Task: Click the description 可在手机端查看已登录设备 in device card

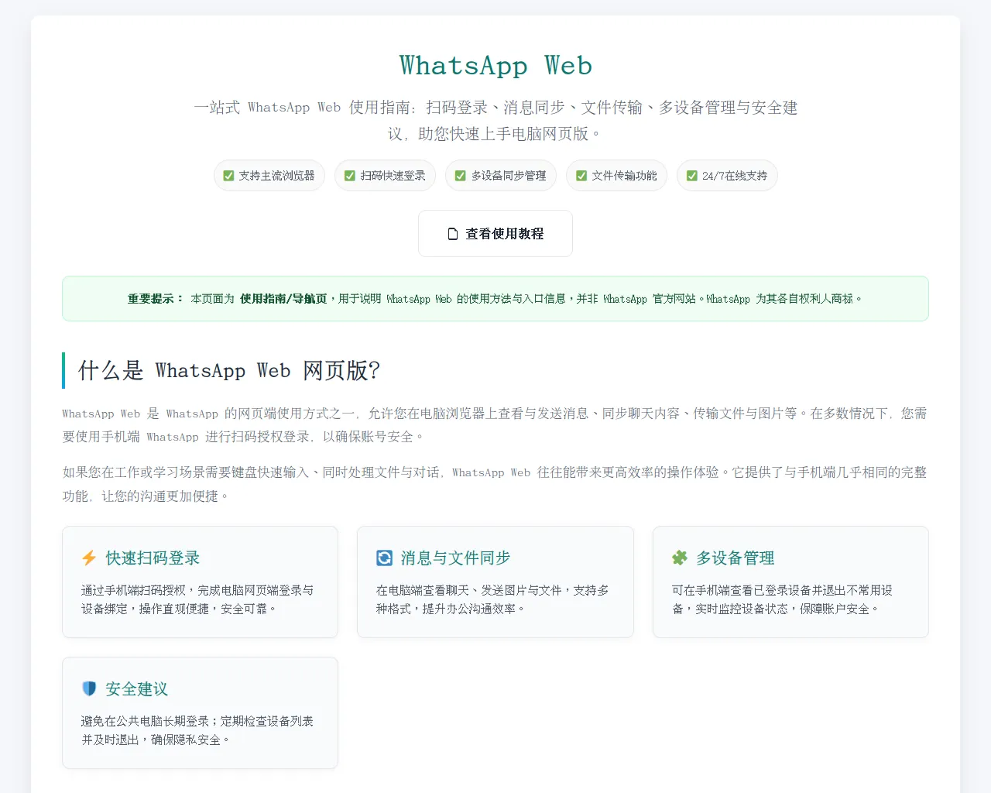Action: [x=782, y=599]
